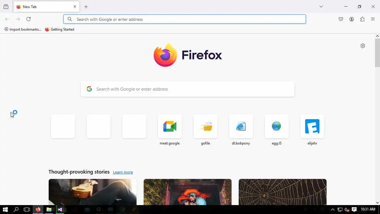Open the sleeping bag story thumbnail
This screenshot has height=214, width=380.
[188, 192]
